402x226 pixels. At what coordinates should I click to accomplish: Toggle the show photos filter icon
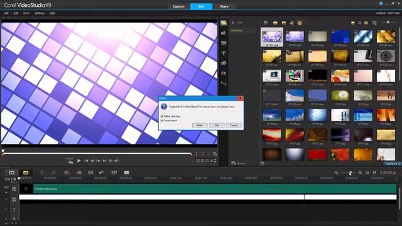(x=283, y=23)
